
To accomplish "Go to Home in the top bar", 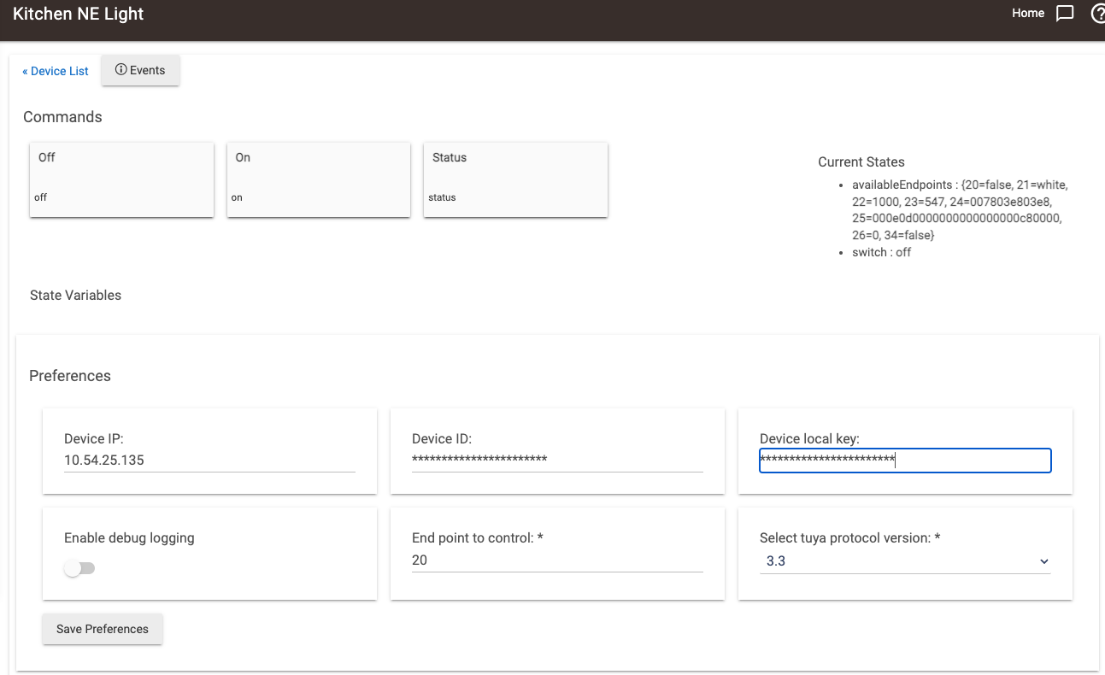I will click(1027, 13).
